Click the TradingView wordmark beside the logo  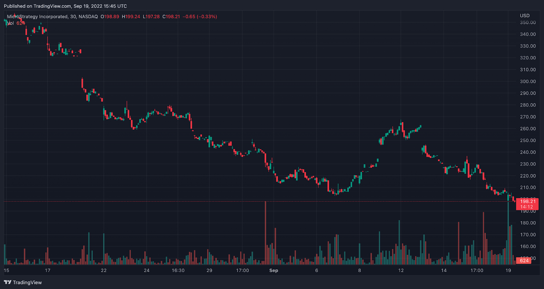pos(27,283)
